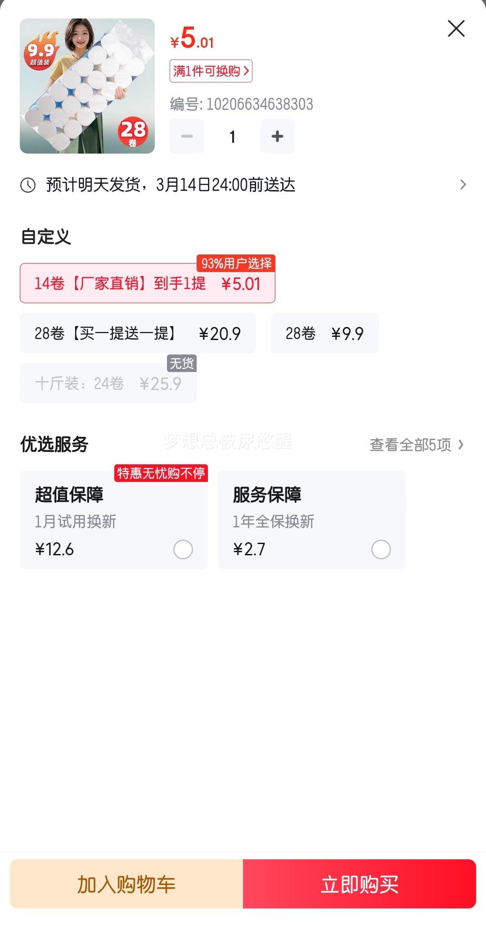Image resolution: width=486 pixels, height=926 pixels.
Task: Close the product options sheet
Action: coord(456,29)
